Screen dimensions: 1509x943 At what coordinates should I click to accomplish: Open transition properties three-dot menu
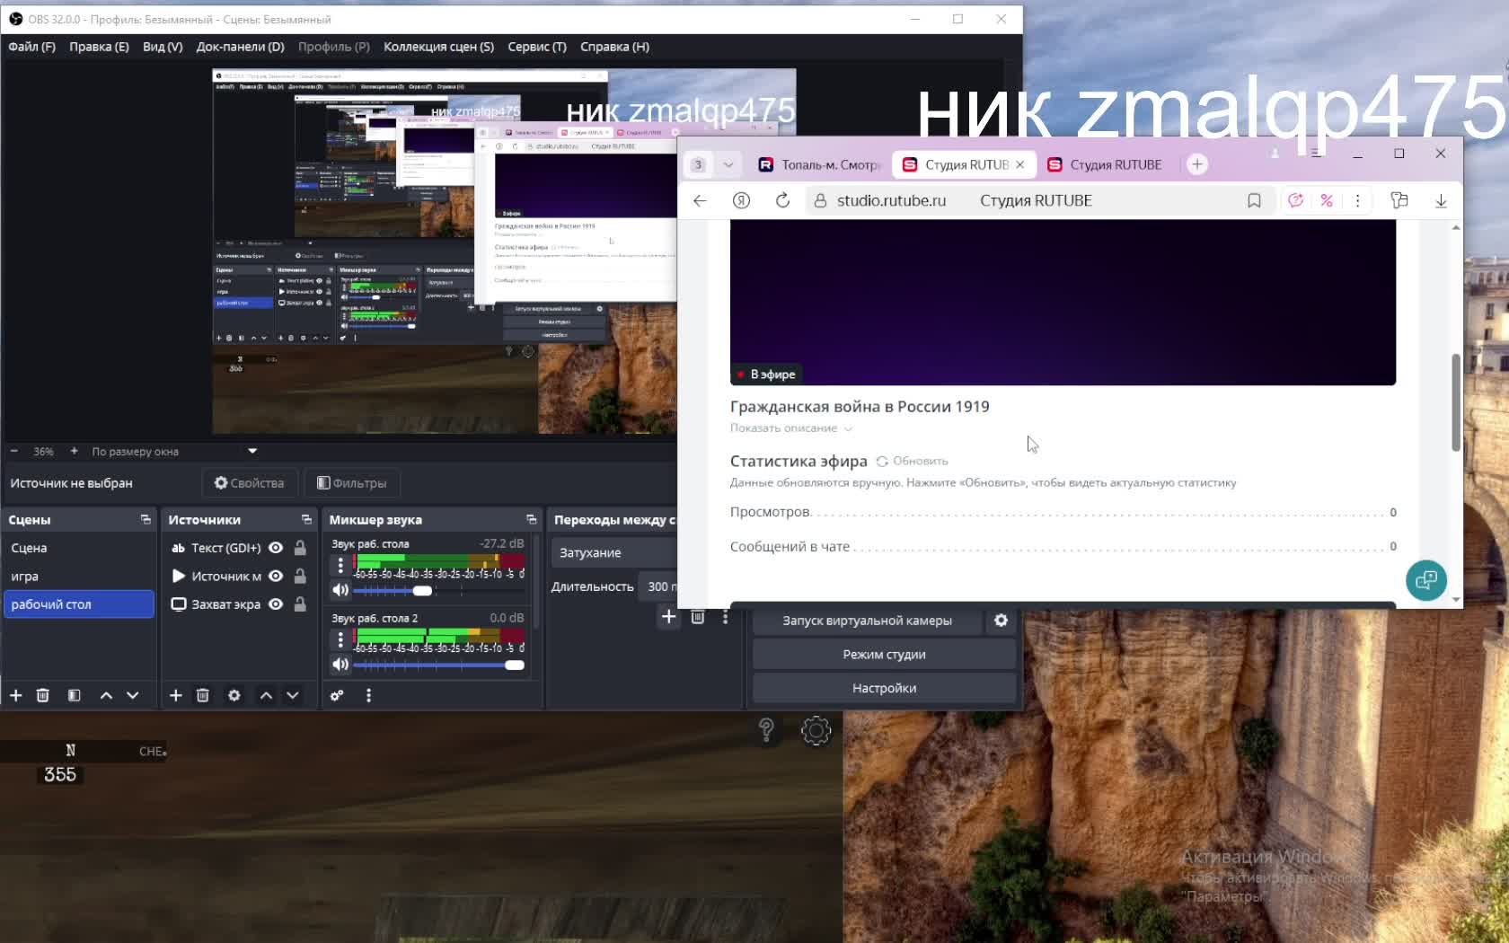click(725, 617)
